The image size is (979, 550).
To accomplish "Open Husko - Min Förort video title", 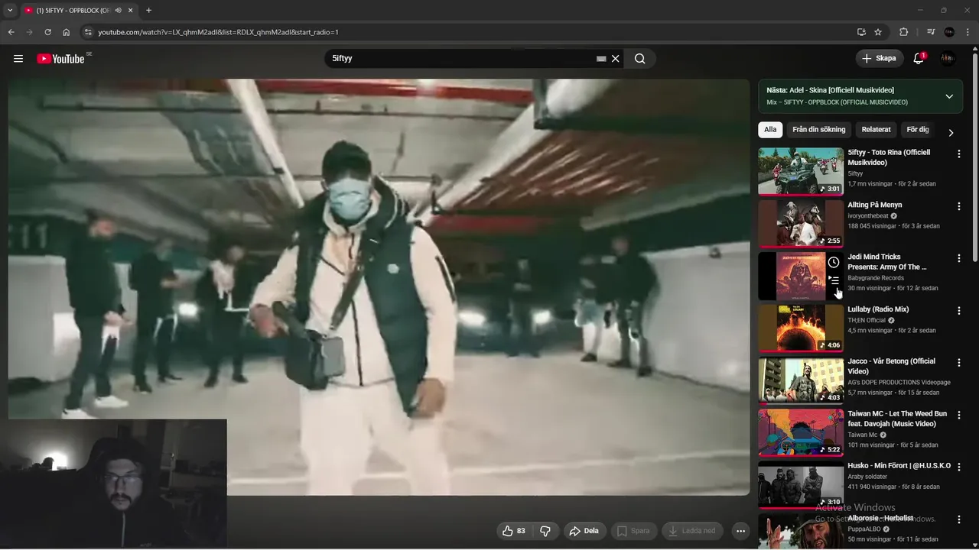I will point(899,465).
